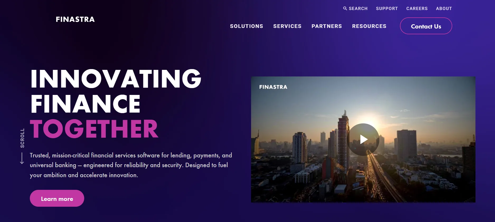Click the mission-critical software description paragraph
The width and height of the screenshot is (495, 222).
tap(131, 165)
